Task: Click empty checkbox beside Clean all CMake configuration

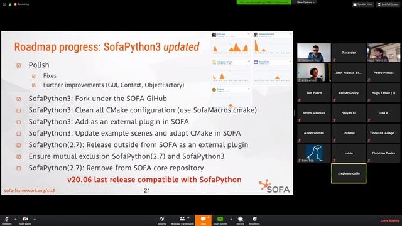Action: pos(18,110)
